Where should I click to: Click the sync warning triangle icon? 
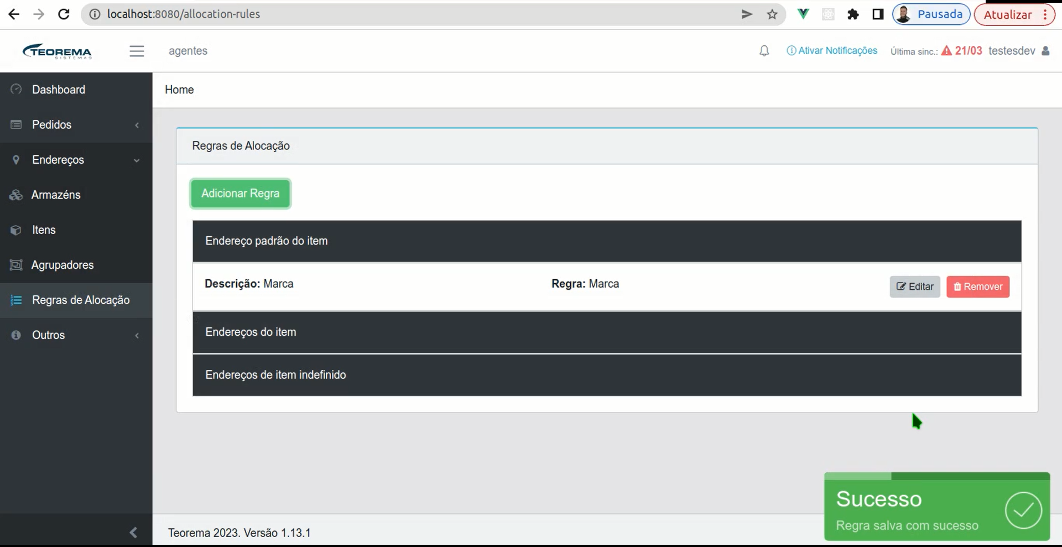point(946,51)
